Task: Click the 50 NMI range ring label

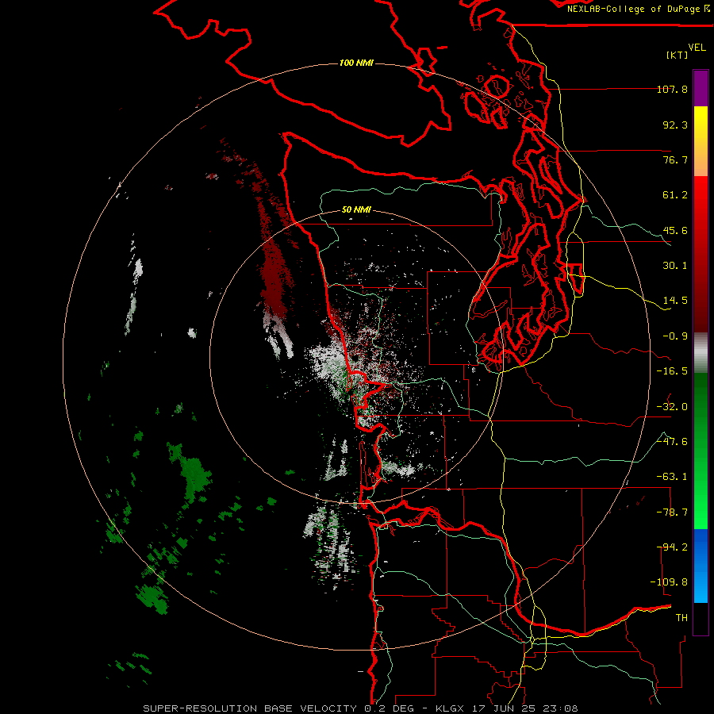Action: [356, 209]
